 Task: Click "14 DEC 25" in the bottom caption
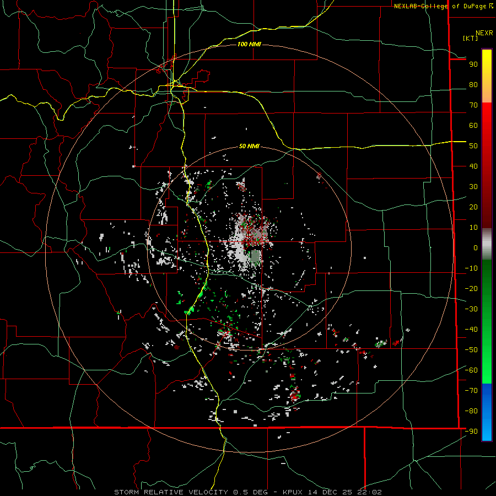331,492
